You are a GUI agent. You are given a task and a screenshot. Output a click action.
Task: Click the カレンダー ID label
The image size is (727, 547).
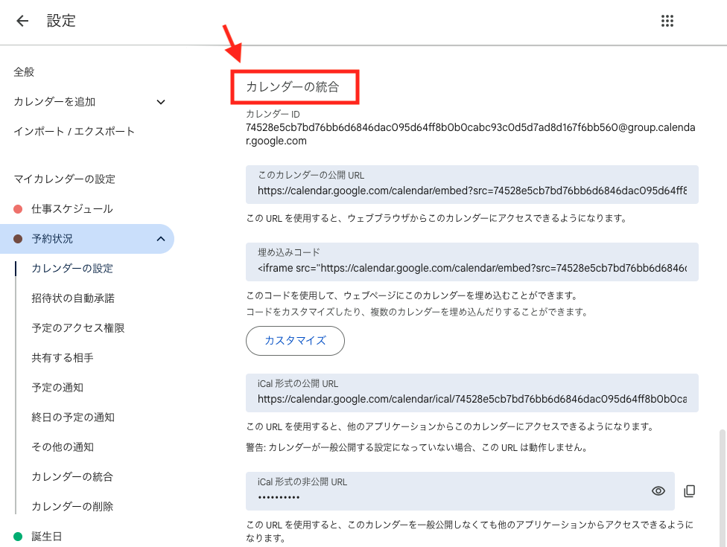pos(273,114)
